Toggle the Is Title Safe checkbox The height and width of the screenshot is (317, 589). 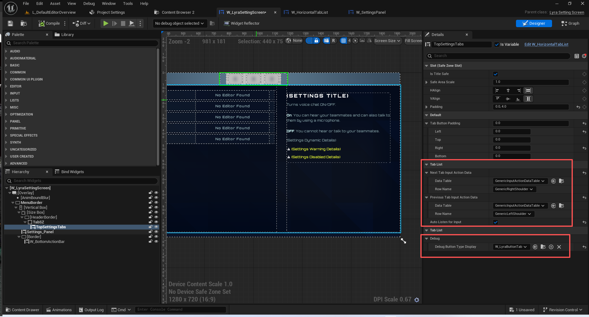[x=496, y=74]
